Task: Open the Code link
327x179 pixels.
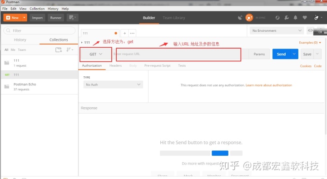Action: [x=318, y=66]
